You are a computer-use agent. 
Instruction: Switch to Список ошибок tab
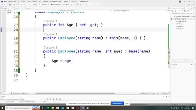coord(9,102)
